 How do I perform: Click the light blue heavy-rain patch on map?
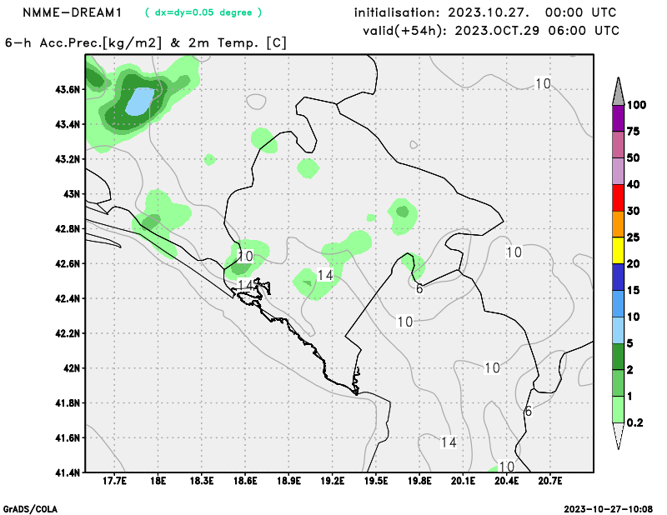click(x=140, y=101)
